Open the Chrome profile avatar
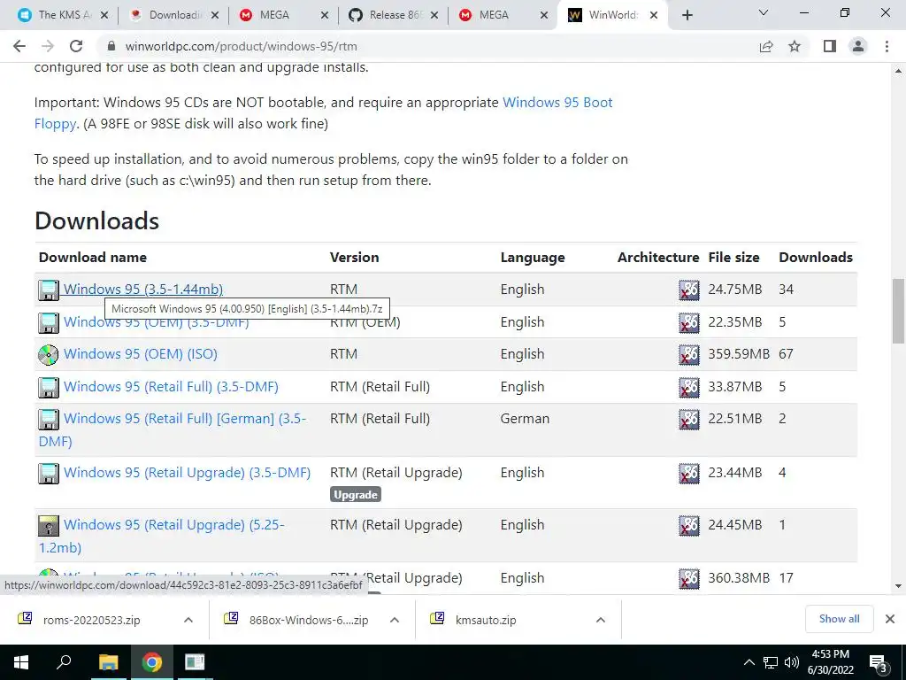Screen dimensions: 906x680 coord(858,46)
